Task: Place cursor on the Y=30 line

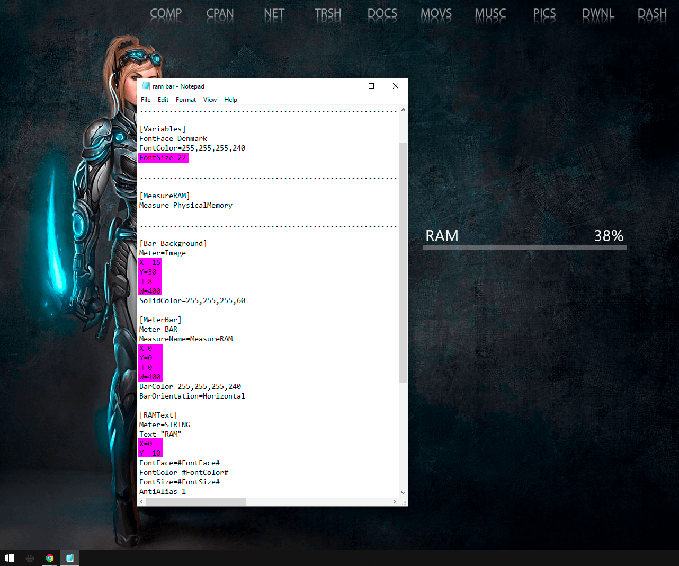Action: (148, 272)
